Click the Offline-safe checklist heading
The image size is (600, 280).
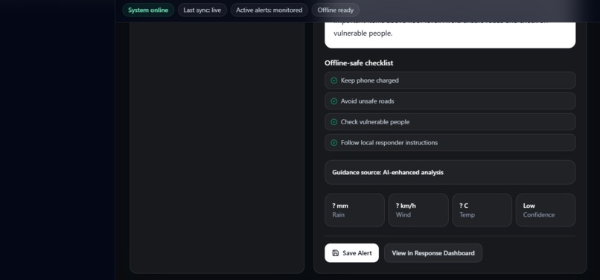tap(359, 63)
